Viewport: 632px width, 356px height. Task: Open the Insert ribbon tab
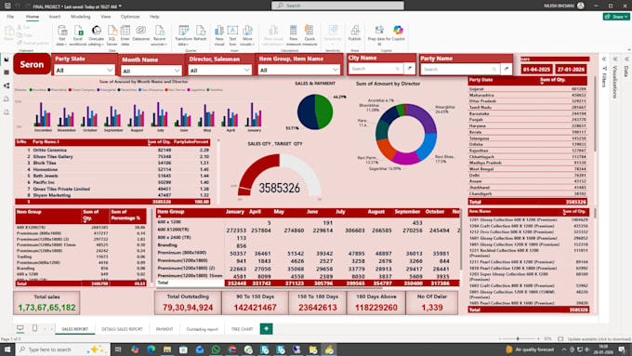point(55,17)
